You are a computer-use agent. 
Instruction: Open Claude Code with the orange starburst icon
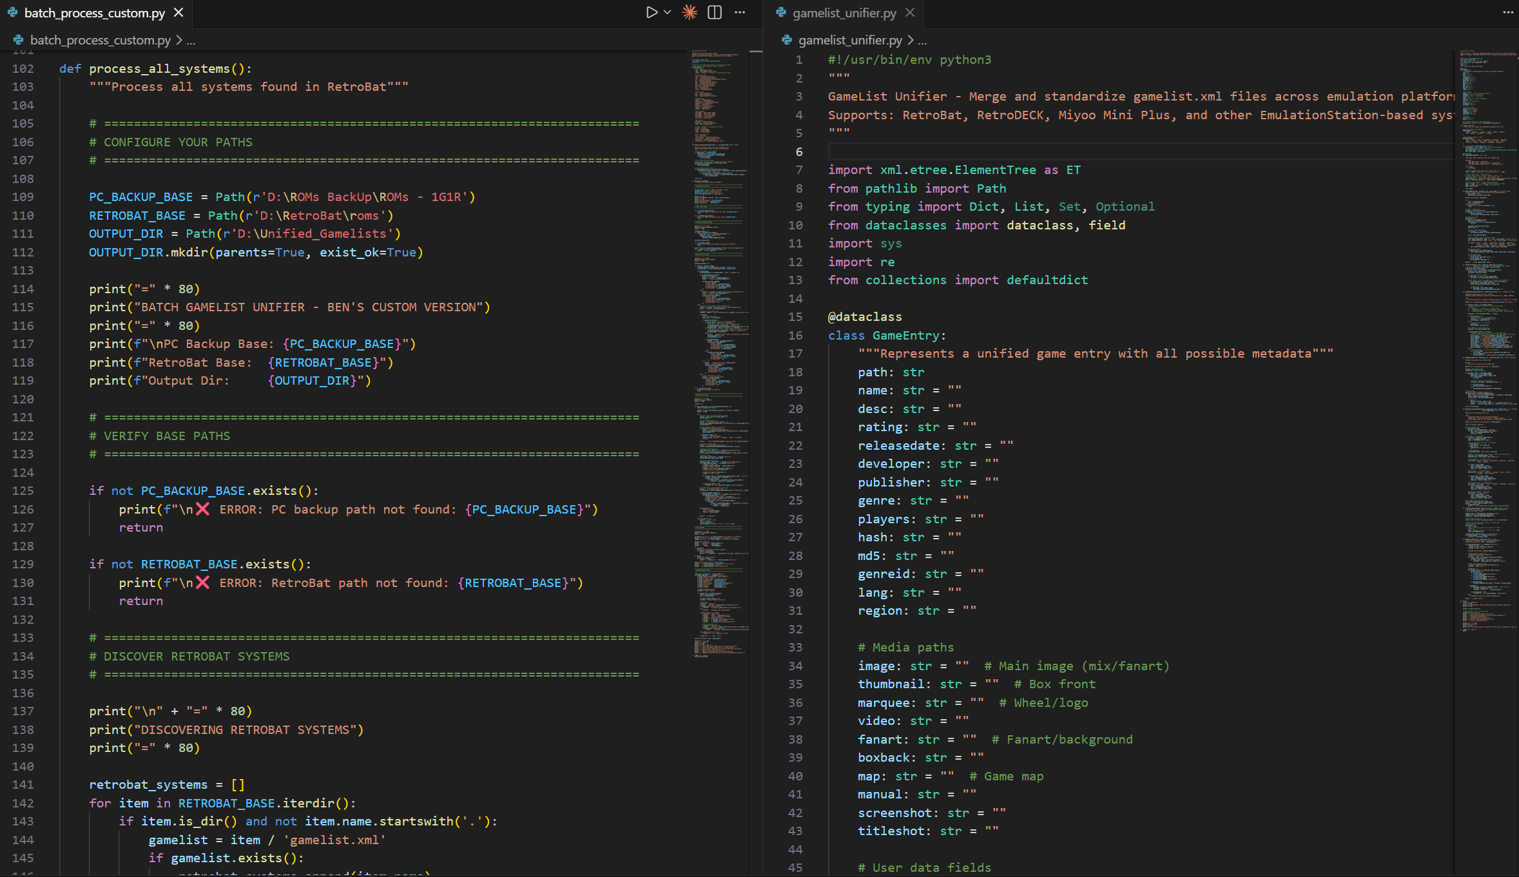pyautogui.click(x=689, y=12)
